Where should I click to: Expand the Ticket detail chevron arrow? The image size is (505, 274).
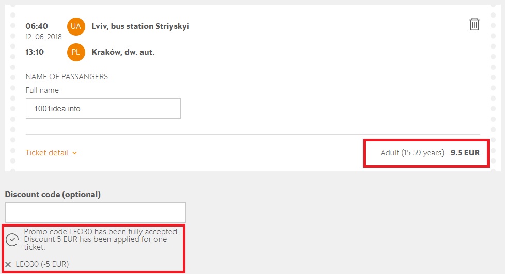coord(75,153)
